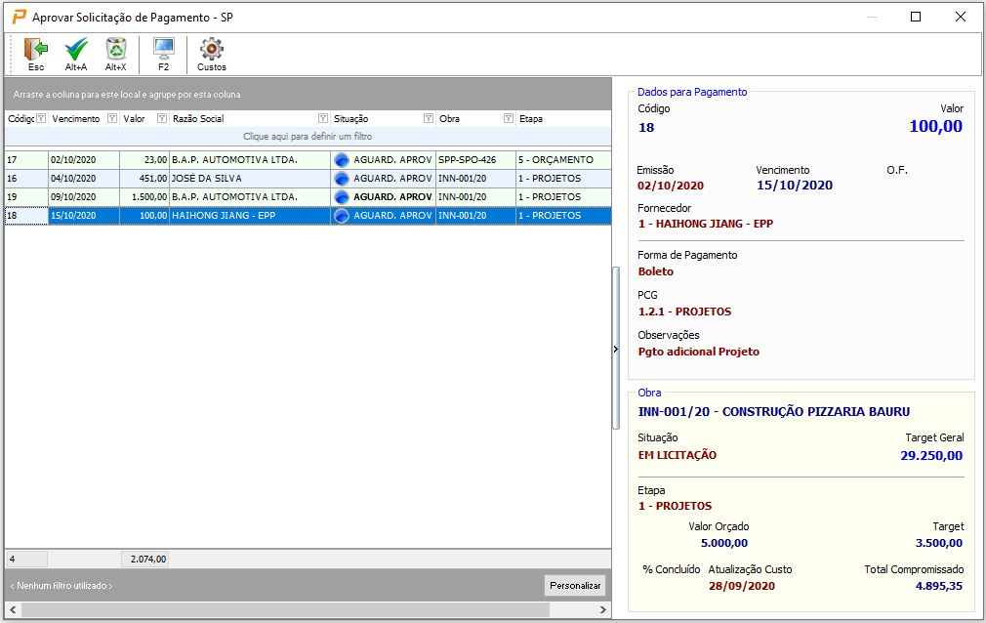Image resolution: width=986 pixels, height=623 pixels.
Task: Sort by the Valor column header
Action: tap(134, 118)
